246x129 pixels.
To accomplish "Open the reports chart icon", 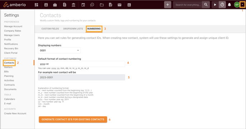I will tap(129, 5).
